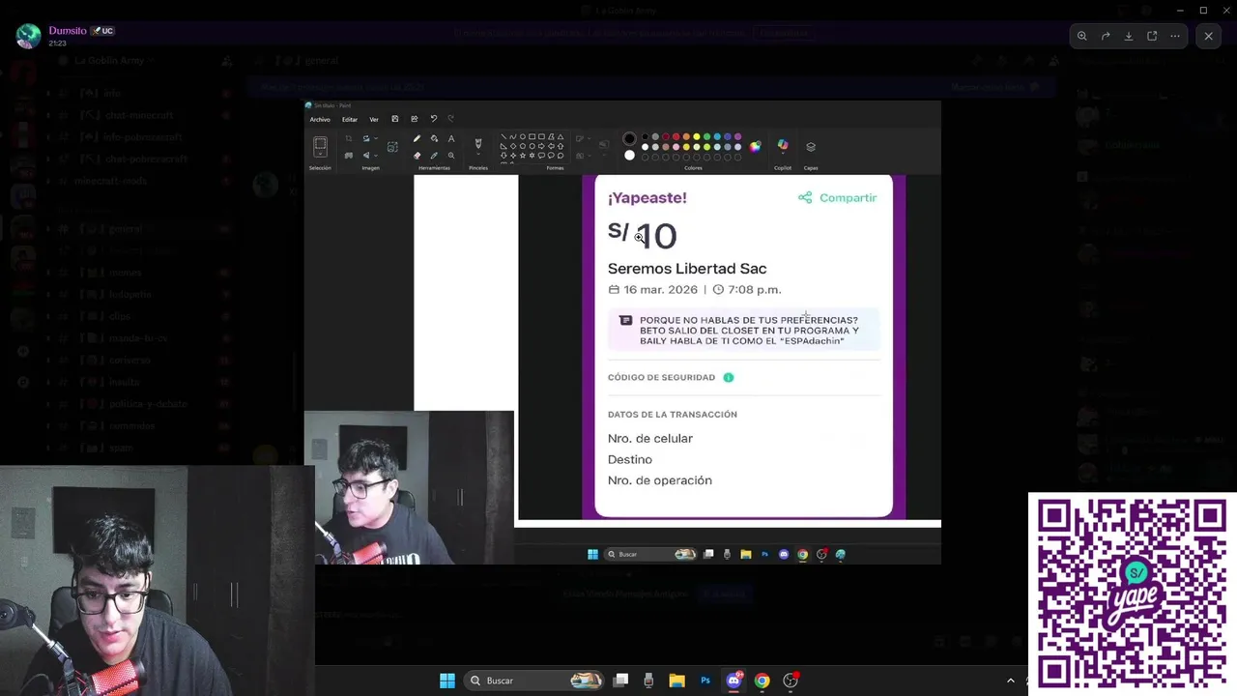This screenshot has height=696, width=1237.
Task: Open image in browser from viewer toolbar
Action: [x=1152, y=36]
